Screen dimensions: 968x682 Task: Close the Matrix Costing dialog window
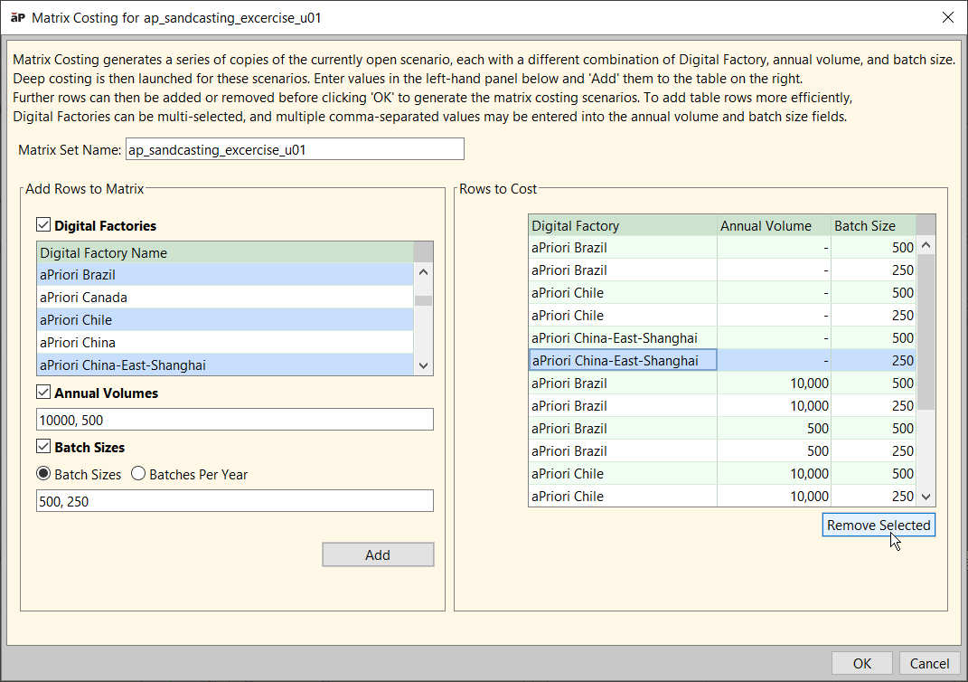pyautogui.click(x=947, y=17)
